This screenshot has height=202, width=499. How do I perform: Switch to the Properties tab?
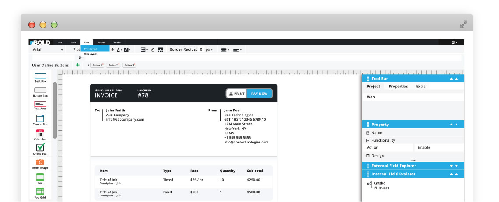[x=398, y=87]
